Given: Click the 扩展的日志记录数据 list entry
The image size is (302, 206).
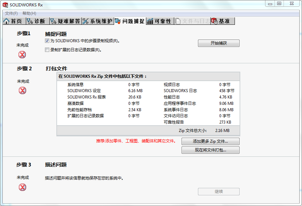Looking at the screenshot, I should pyautogui.click(x=86, y=116).
